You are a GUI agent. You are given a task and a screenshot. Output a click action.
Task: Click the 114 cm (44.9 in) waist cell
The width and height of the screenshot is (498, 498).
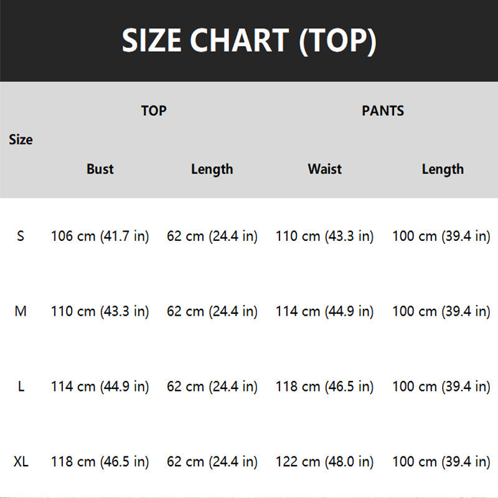[x=324, y=311]
